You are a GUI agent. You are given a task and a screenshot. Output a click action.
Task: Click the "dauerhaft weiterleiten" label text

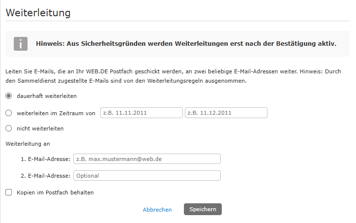[46, 96]
